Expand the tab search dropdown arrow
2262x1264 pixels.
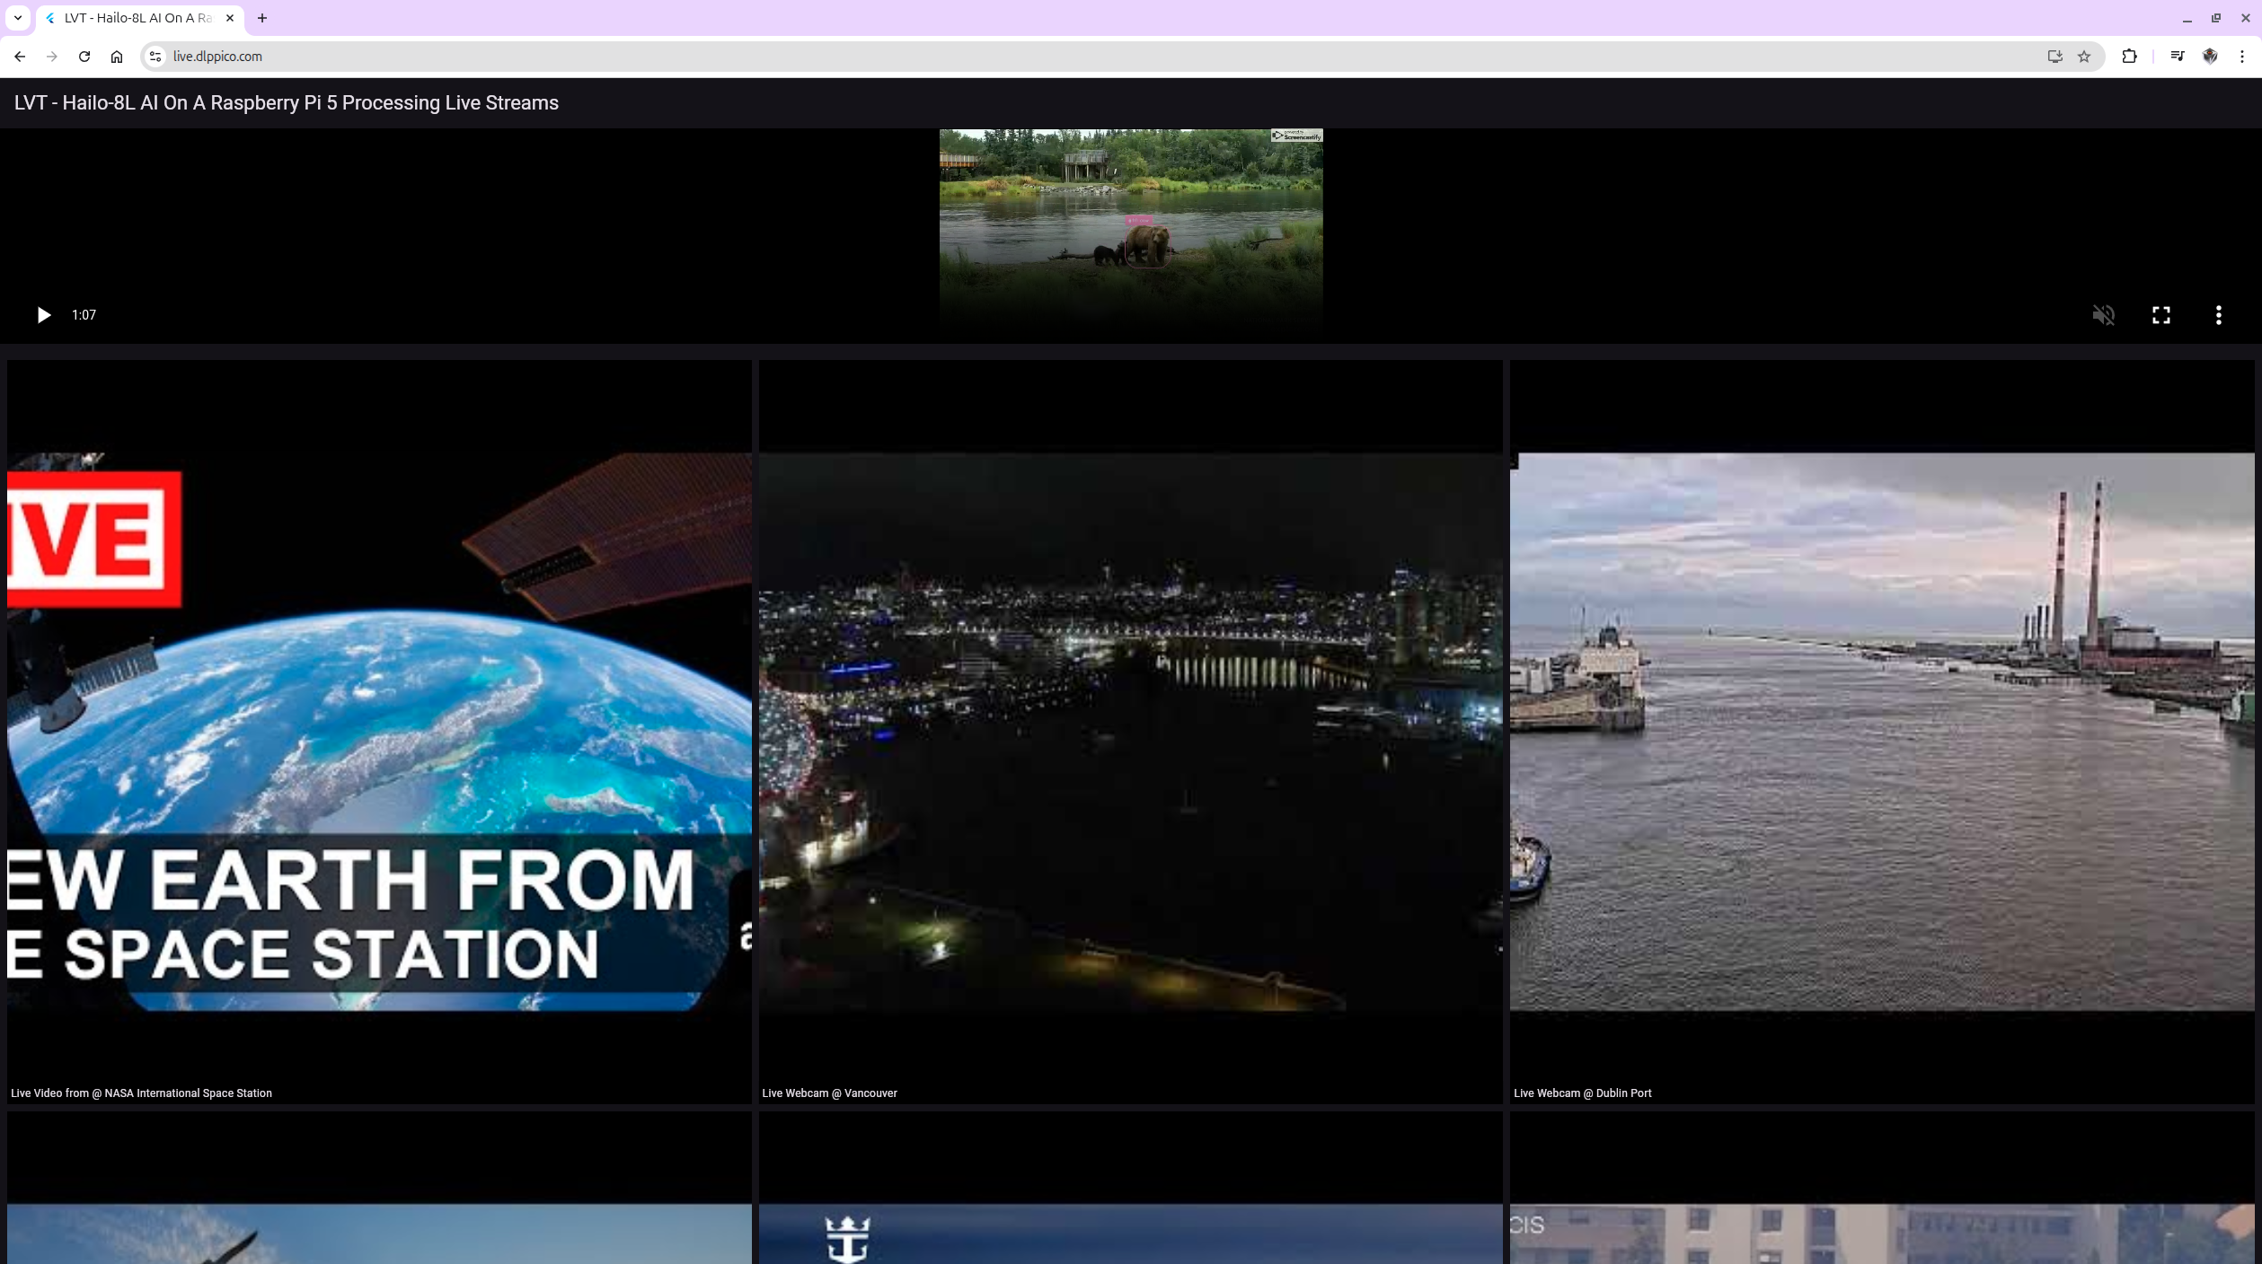(18, 18)
